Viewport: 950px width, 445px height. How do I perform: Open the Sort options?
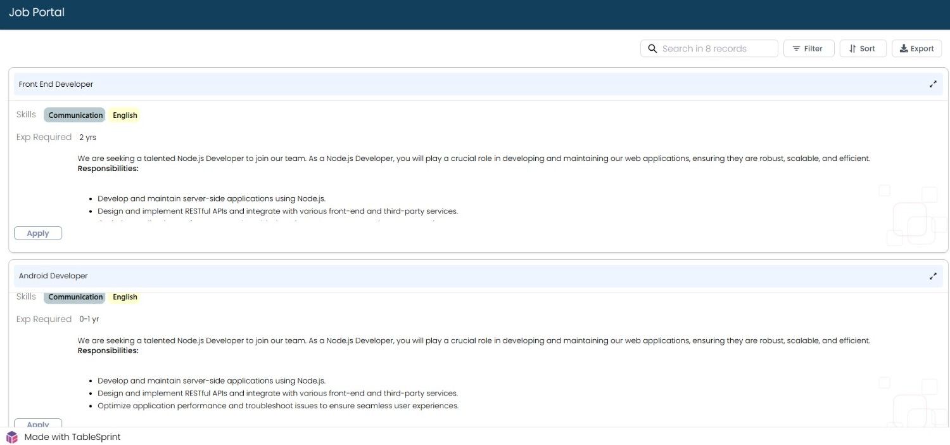point(863,49)
